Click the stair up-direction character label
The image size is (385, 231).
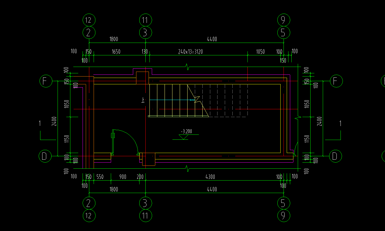[x=142, y=100]
